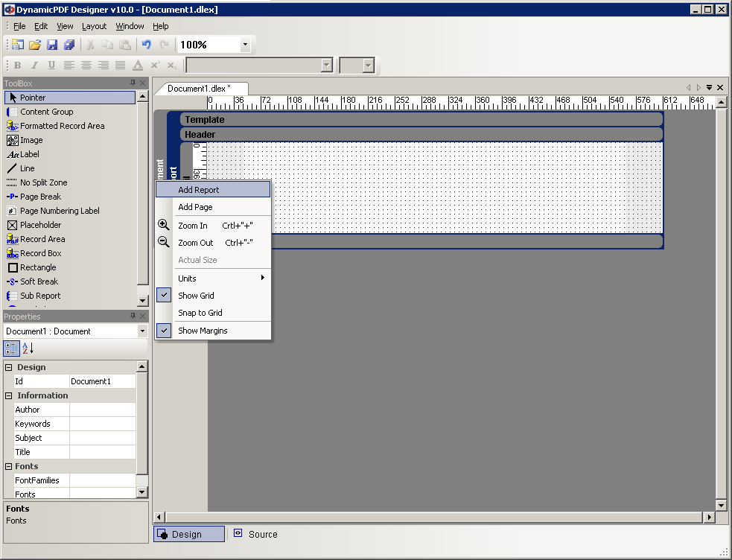Click the Bold formatting icon
The image size is (732, 560).
click(x=18, y=66)
